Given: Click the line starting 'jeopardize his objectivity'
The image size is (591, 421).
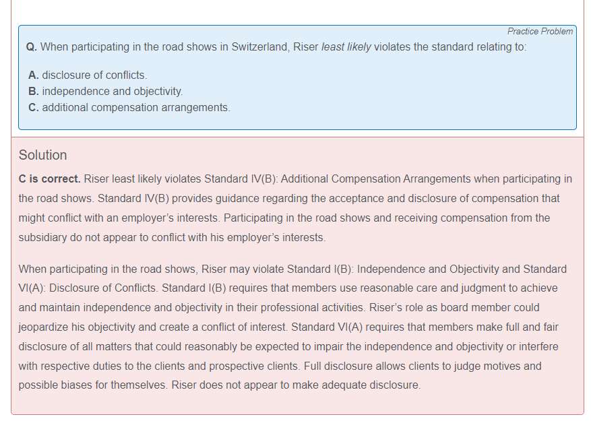Looking at the screenshot, I should coord(288,327).
